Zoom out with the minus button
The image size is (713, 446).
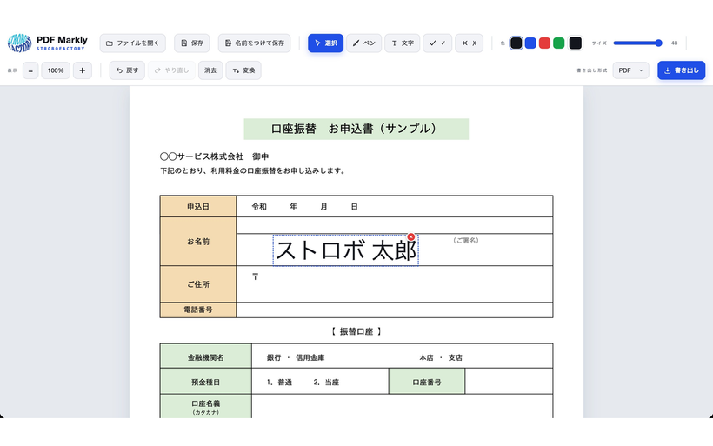click(x=30, y=70)
